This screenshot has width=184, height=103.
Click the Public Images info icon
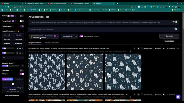[13, 26]
